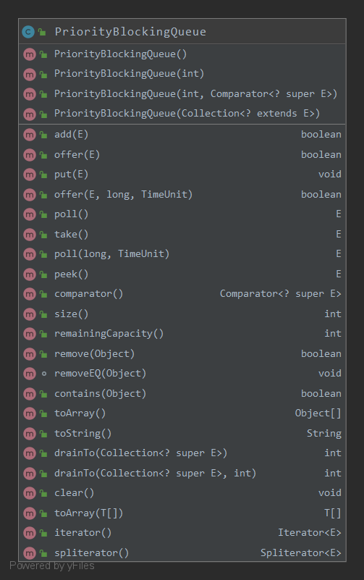Click method icon beside remainingCapacity()
Image resolution: width=364 pixels, height=580 pixels.
(29, 334)
